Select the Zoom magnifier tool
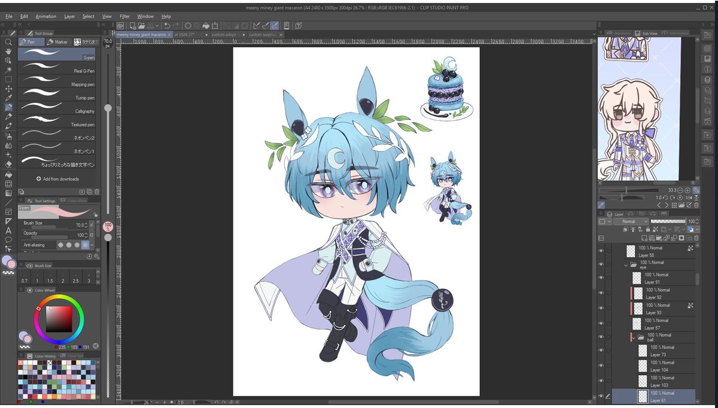Screen dimensions: 718x408 click(8, 42)
